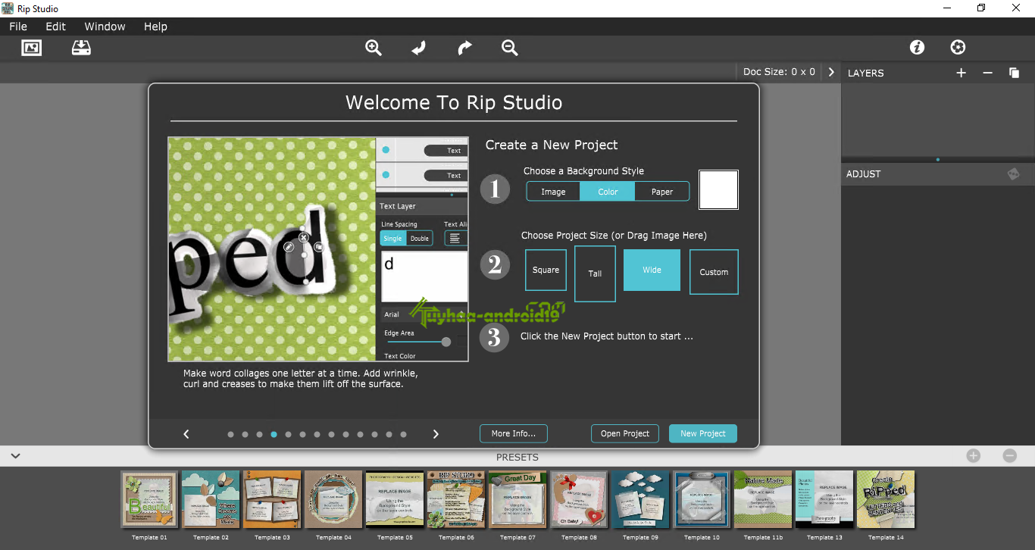
Task: Click the Open Project button
Action: (625, 433)
